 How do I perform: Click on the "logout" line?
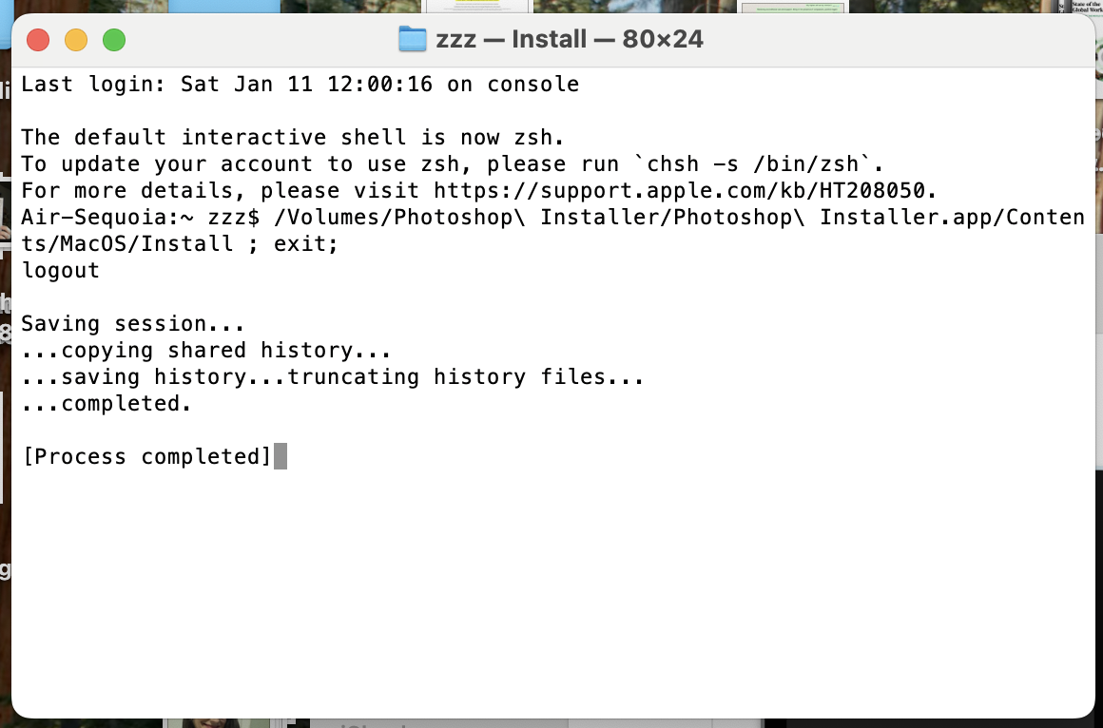pos(60,270)
